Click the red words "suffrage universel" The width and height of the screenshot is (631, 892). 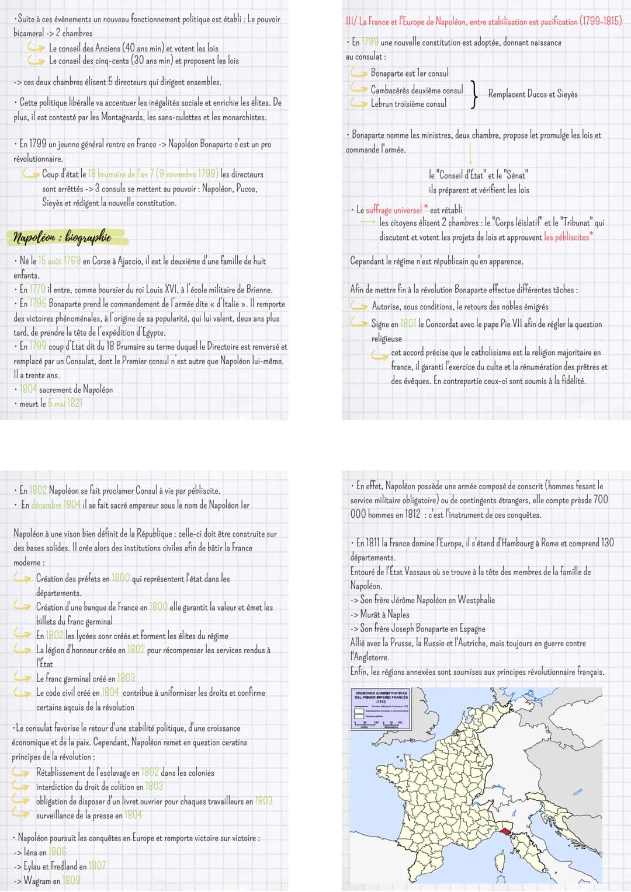393,210
